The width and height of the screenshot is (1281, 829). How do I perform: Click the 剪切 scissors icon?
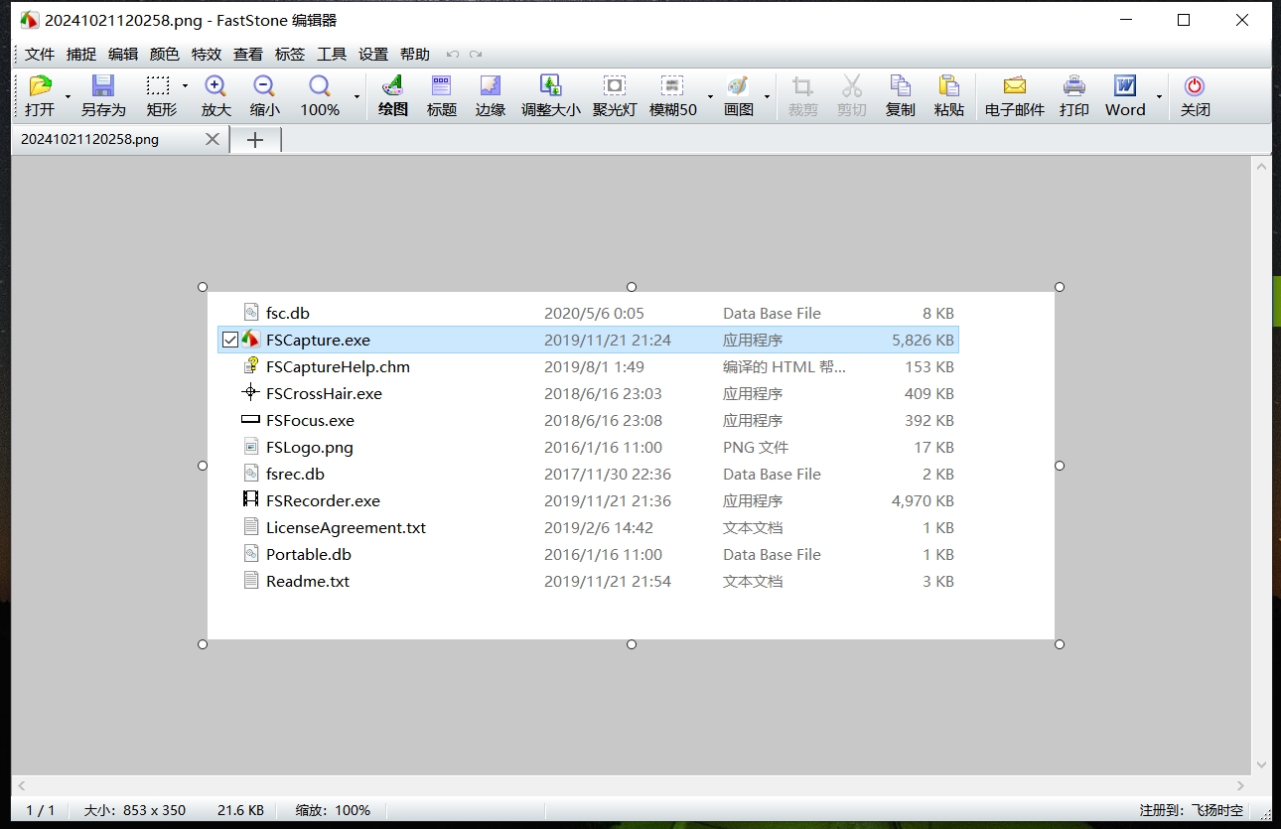[x=852, y=86]
